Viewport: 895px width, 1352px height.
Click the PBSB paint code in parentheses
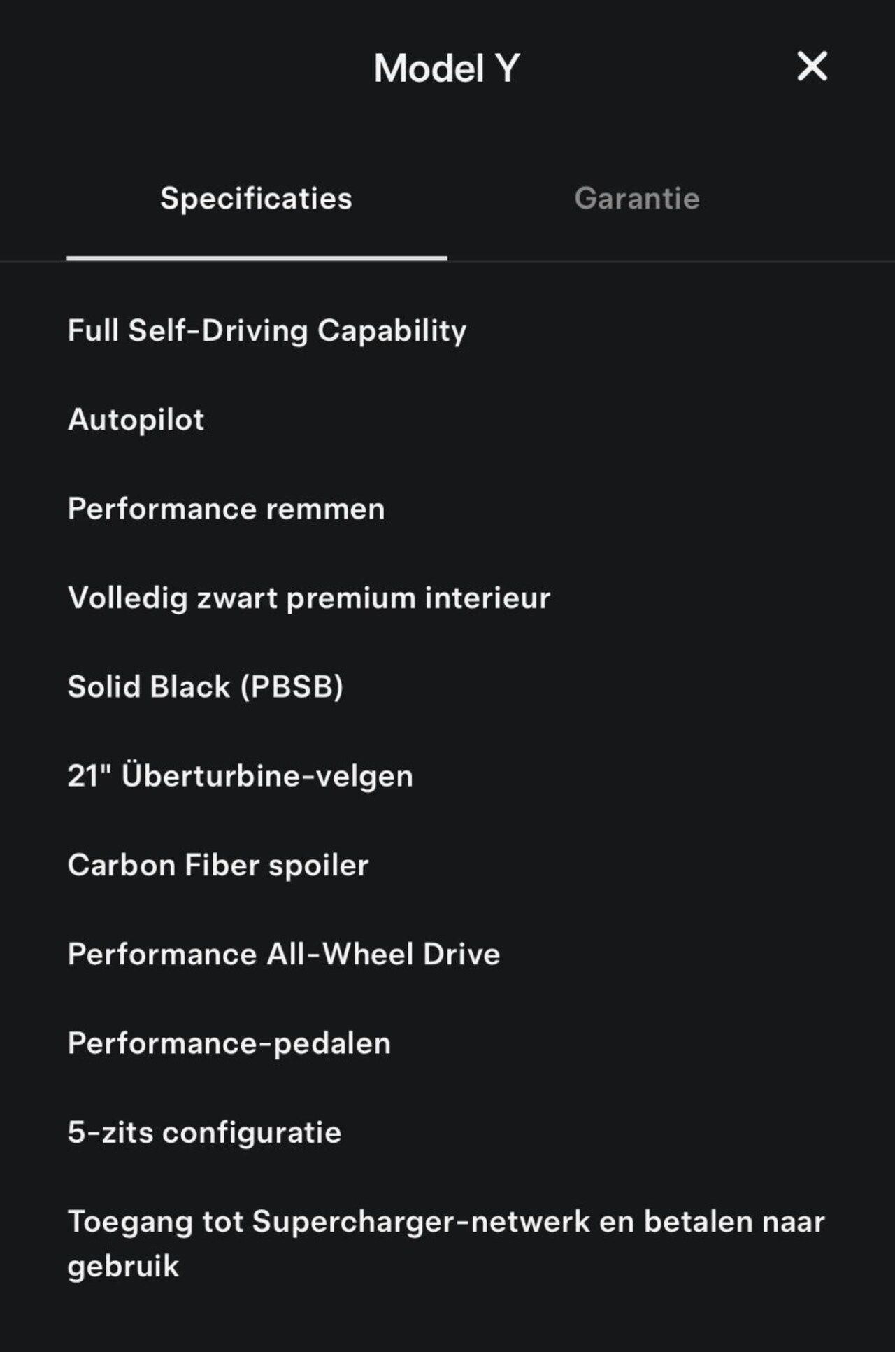(292, 686)
